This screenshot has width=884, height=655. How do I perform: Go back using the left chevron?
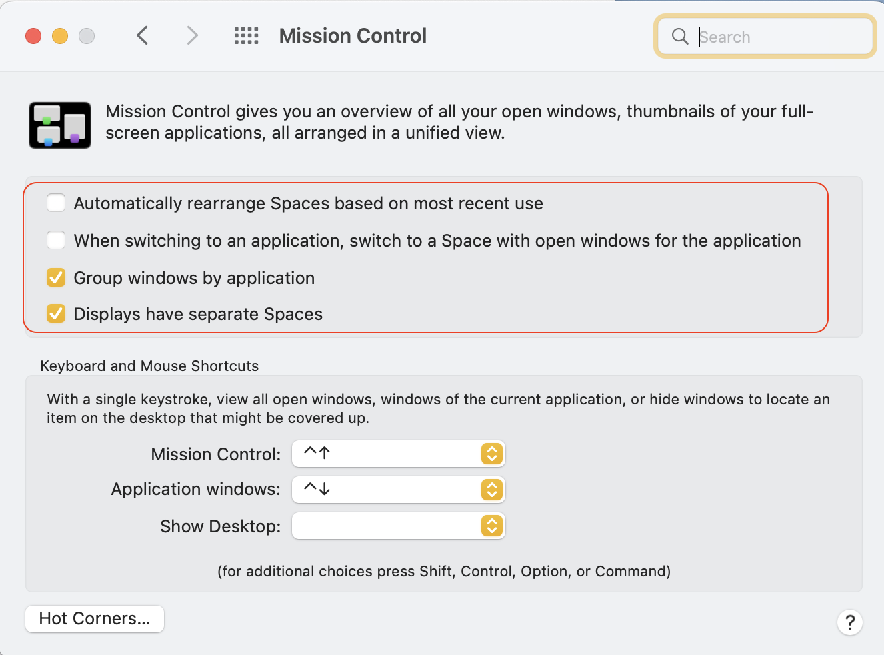142,35
